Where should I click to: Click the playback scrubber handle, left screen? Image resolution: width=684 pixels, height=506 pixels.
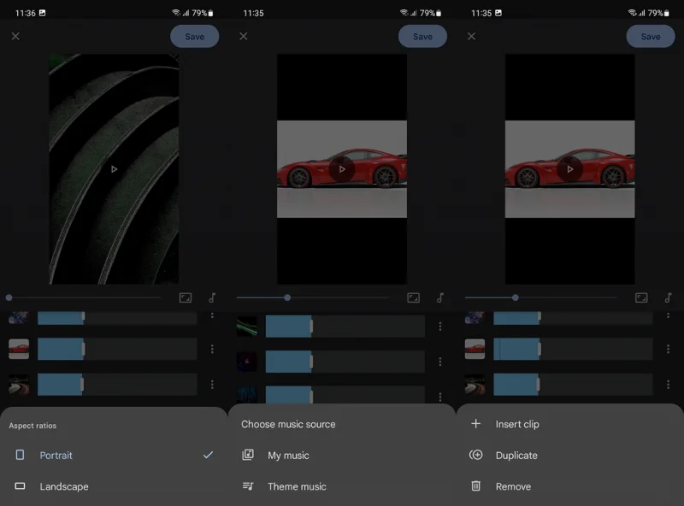coord(9,297)
